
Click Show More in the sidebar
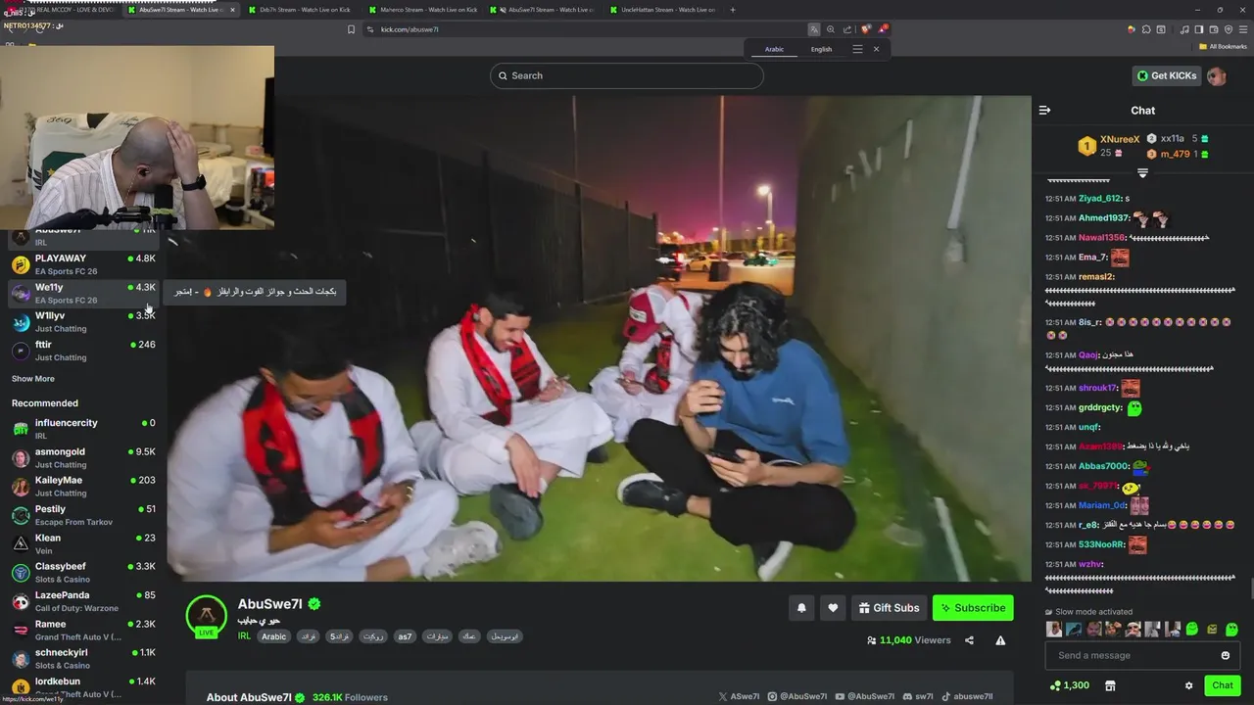[x=33, y=379]
